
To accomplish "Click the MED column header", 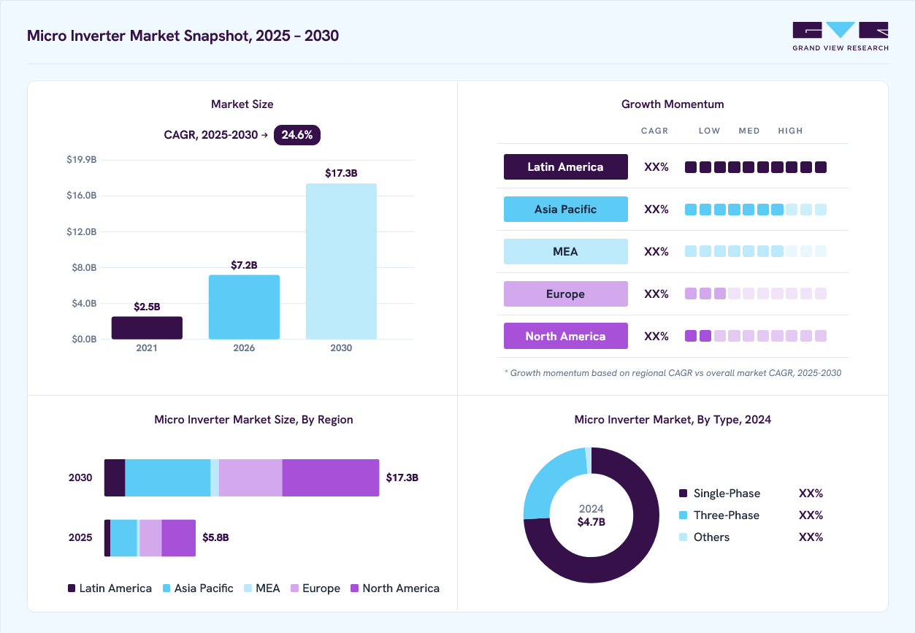I will pyautogui.click(x=749, y=131).
